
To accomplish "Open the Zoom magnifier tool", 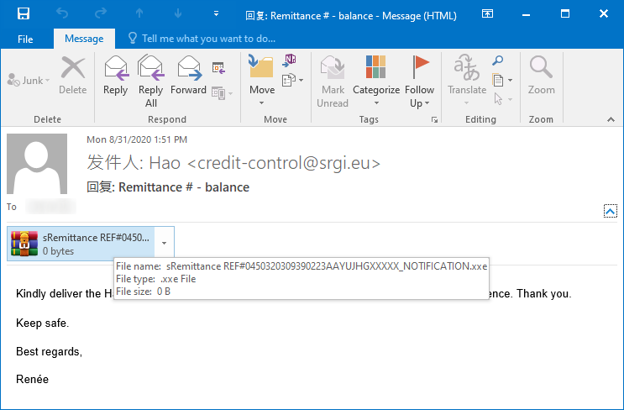I will click(x=542, y=76).
